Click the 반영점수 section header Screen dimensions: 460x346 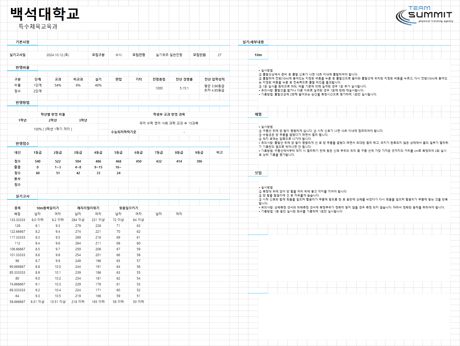23,144
